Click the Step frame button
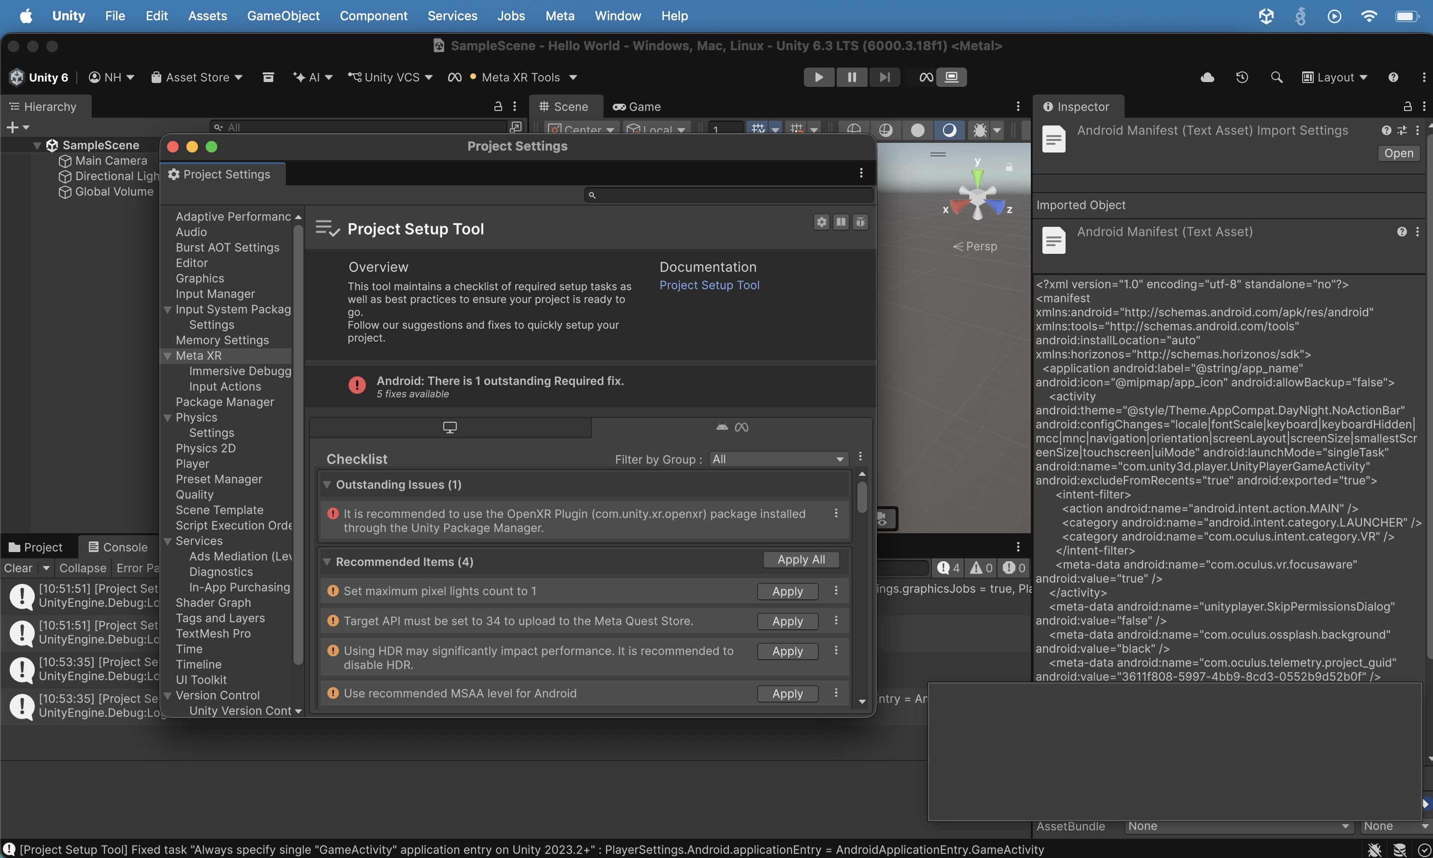The height and width of the screenshot is (858, 1433). (x=884, y=77)
